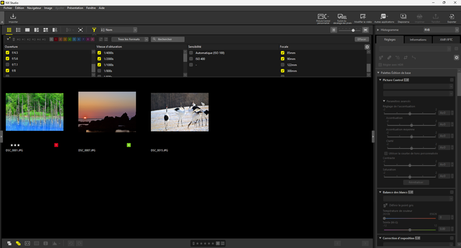Open the Présentation menu
461x248 pixels.
click(x=75, y=8)
